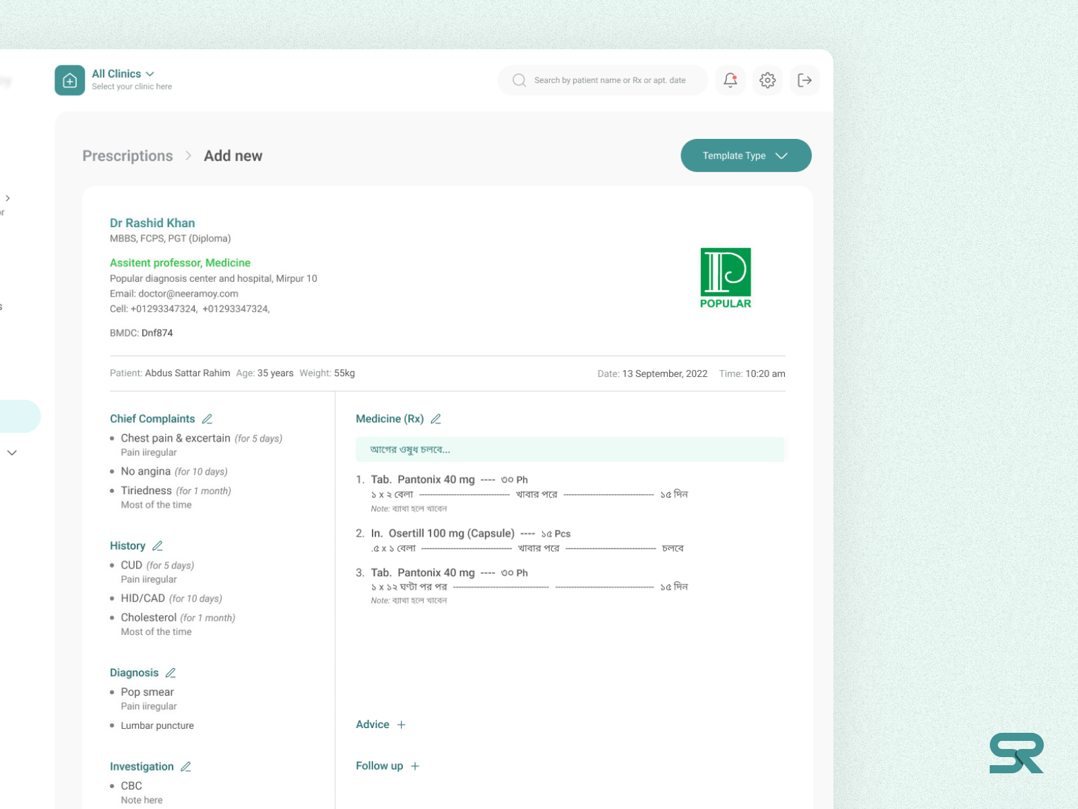Viewport: 1078px width, 809px height.
Task: Click the patient search field
Action: [x=602, y=80]
